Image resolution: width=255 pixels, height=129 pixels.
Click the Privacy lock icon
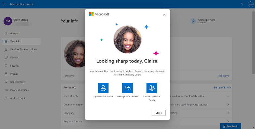[x=6, y=74]
